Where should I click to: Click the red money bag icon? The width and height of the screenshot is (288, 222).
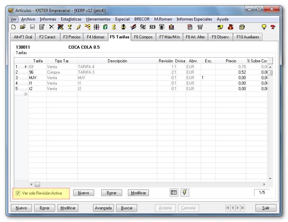[231, 27]
